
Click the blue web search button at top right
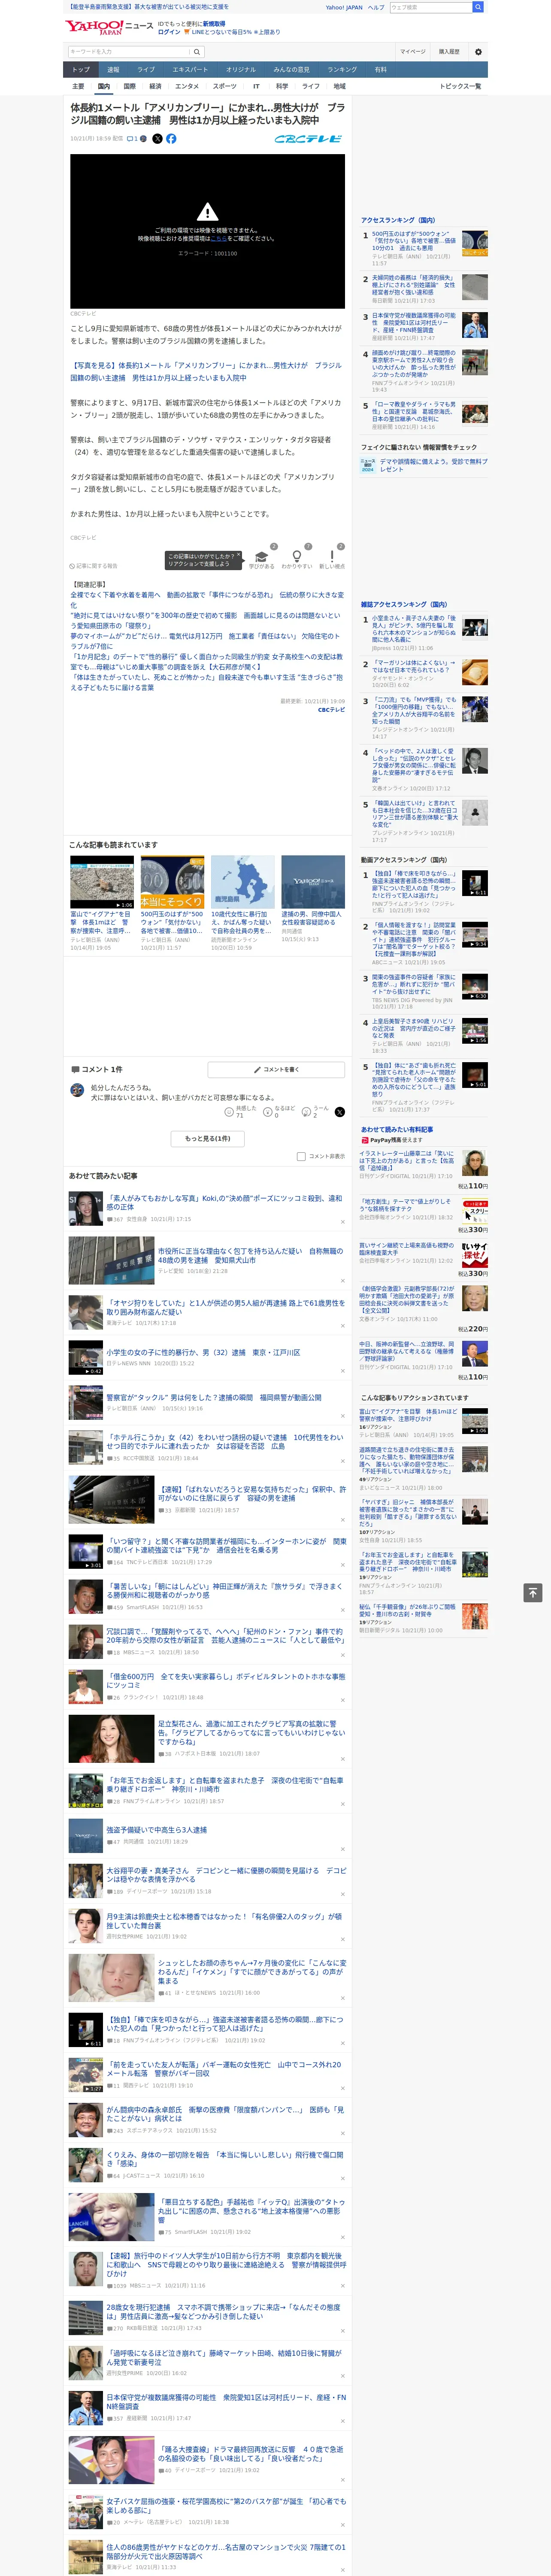click(478, 7)
